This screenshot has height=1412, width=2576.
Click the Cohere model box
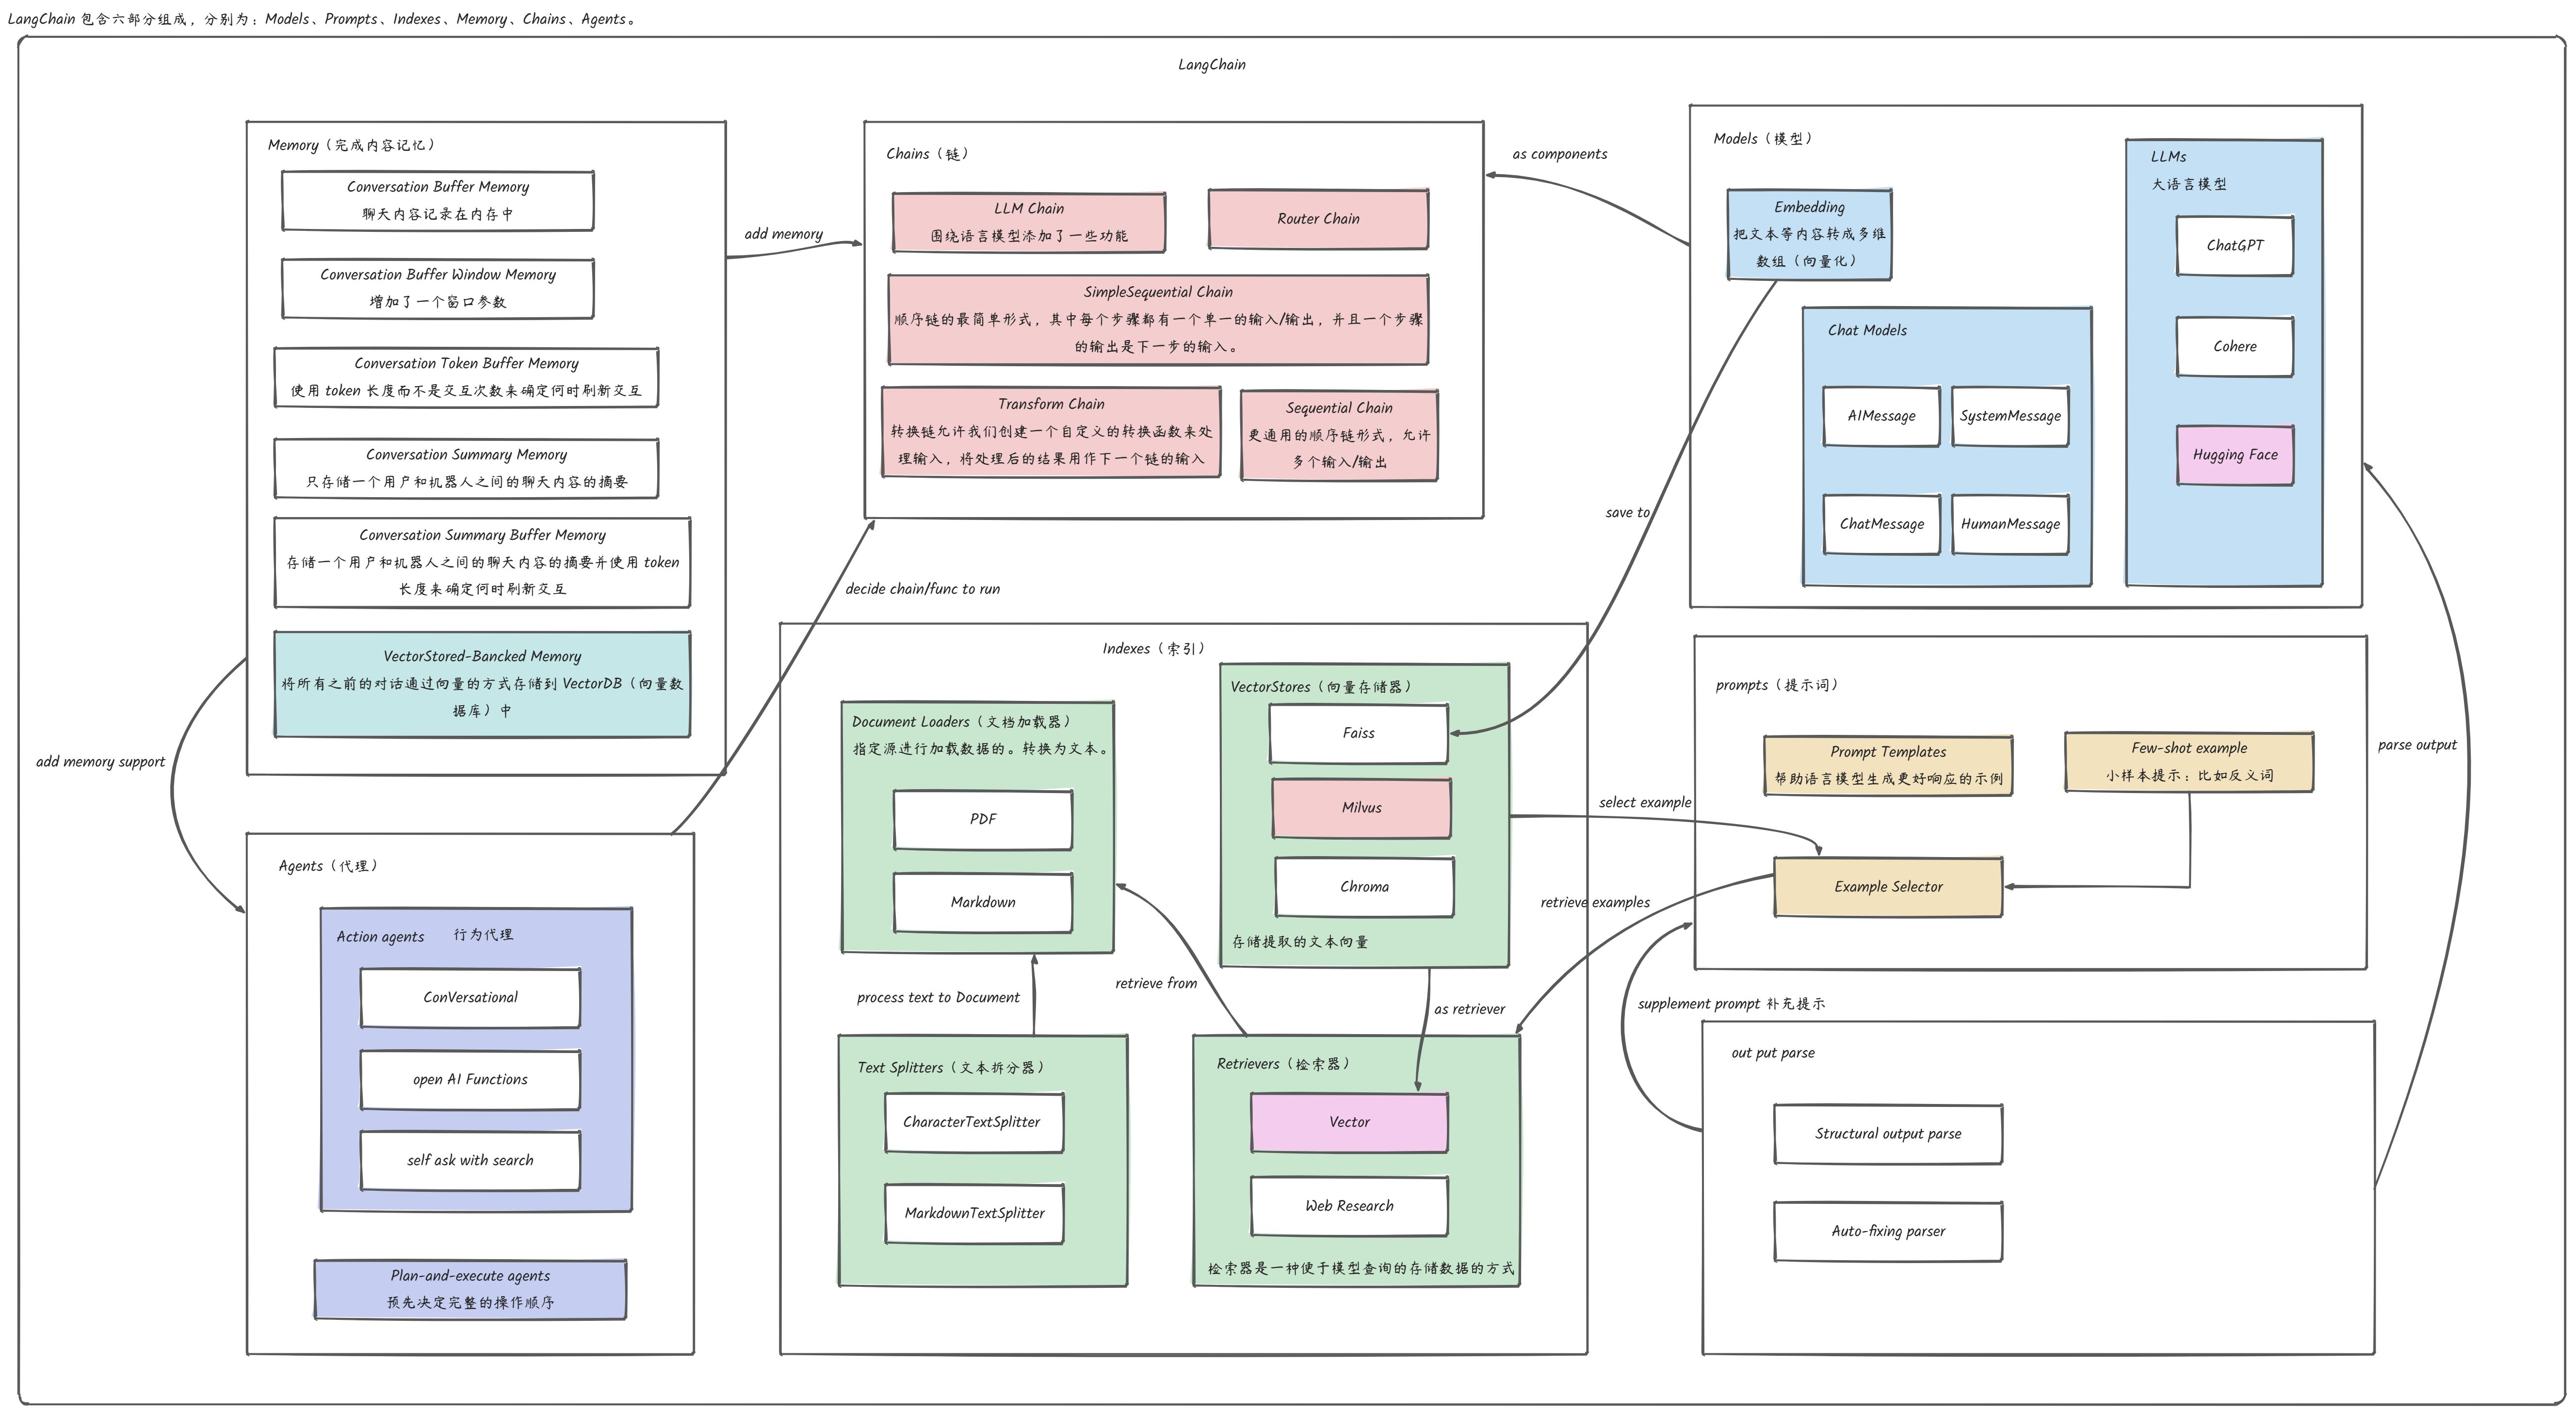point(2234,346)
